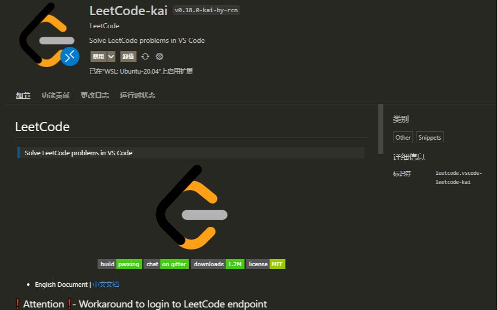Screen dimensions: 497x310
Task: Open the extension settings gear icon
Action: tap(159, 56)
